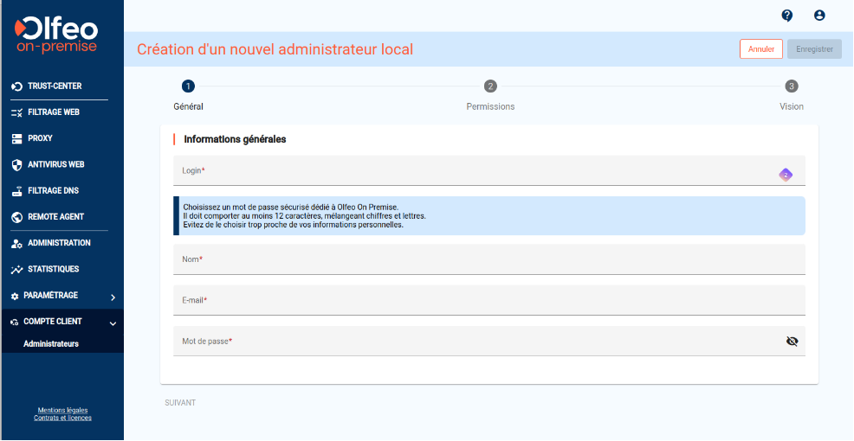
Task: Open the Administration menu item
Action: pyautogui.click(x=59, y=243)
